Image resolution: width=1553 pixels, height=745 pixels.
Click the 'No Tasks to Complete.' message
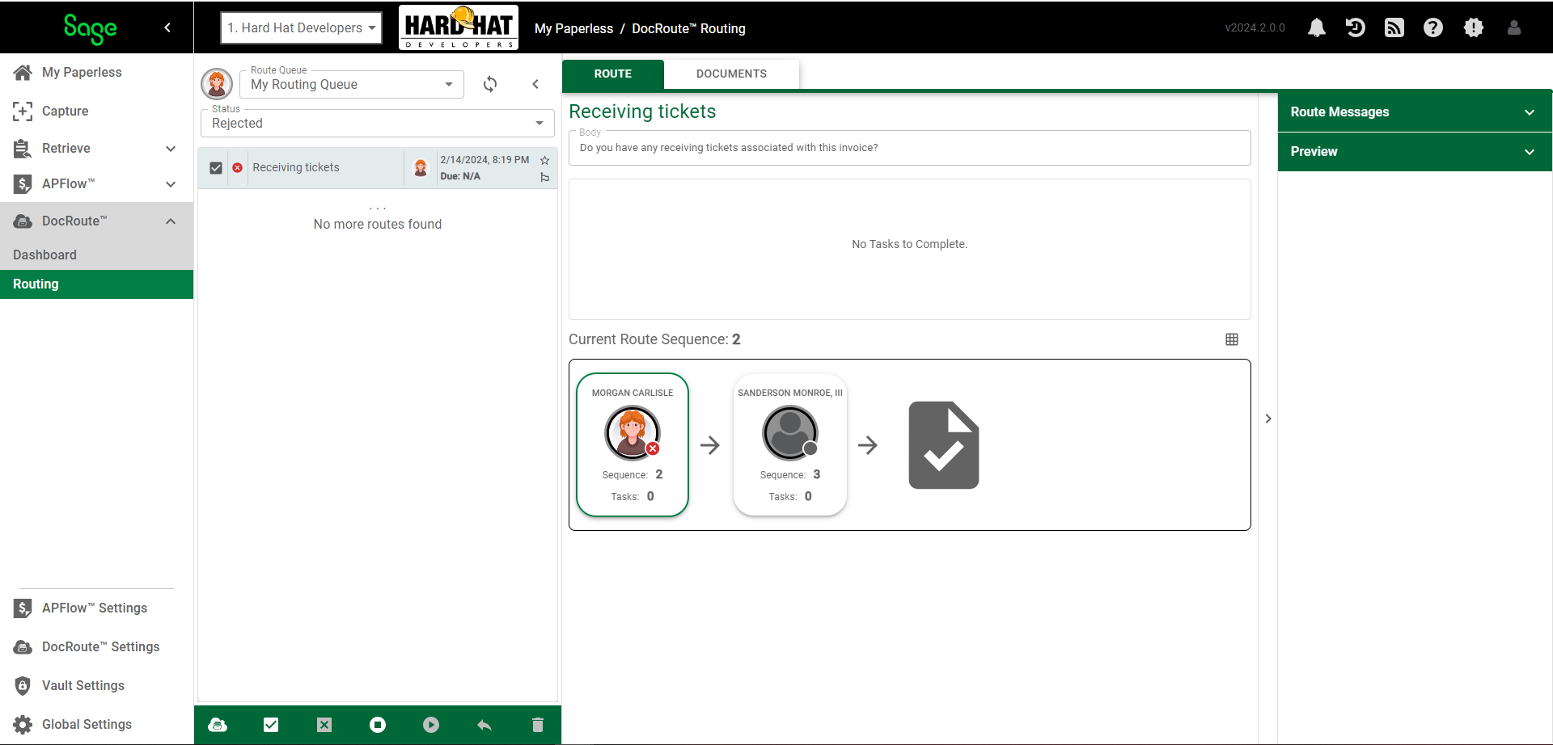click(909, 244)
